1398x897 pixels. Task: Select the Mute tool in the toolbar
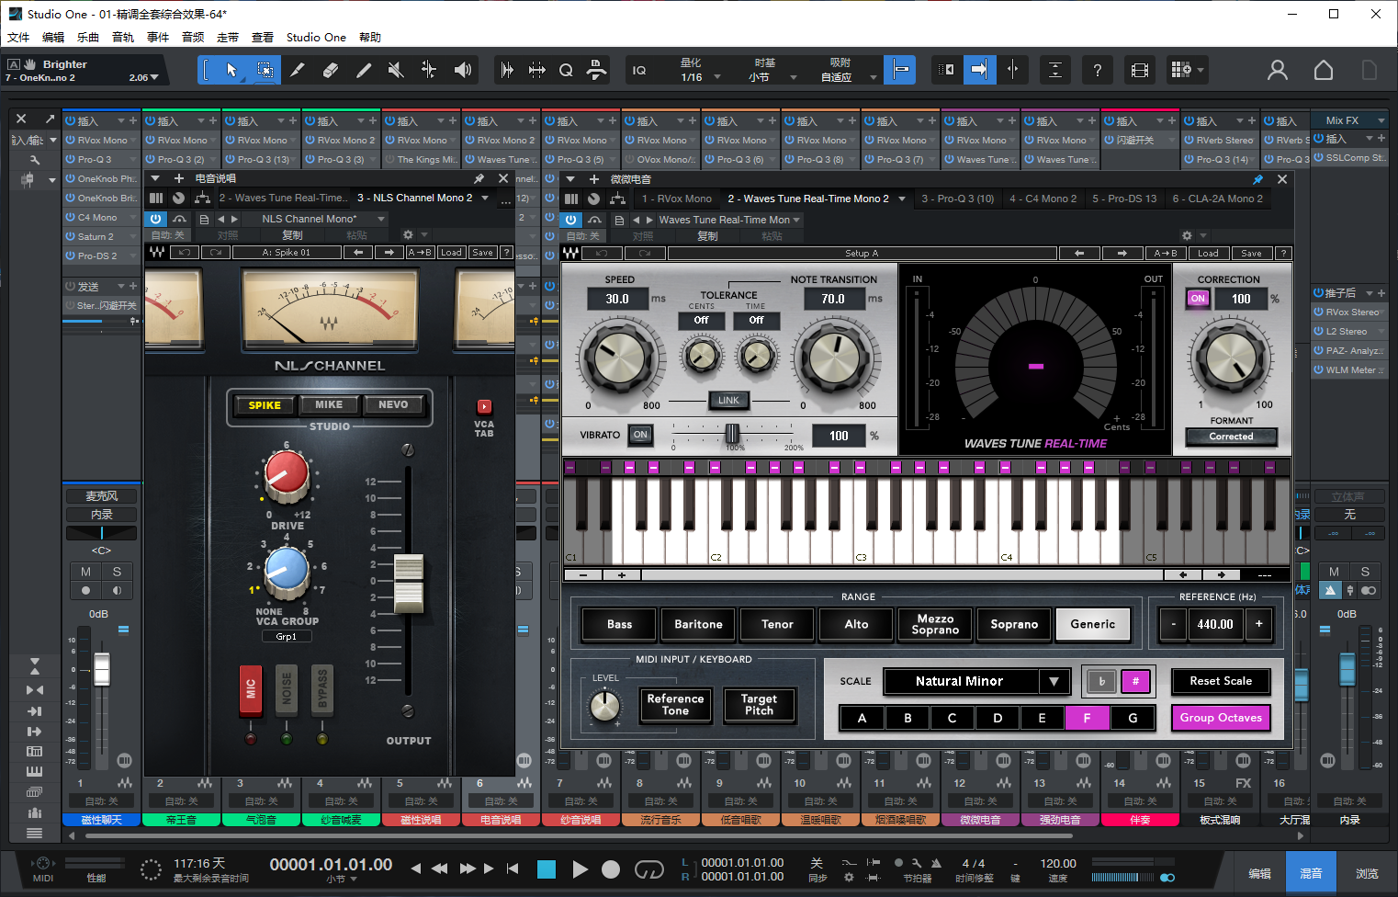(x=396, y=69)
